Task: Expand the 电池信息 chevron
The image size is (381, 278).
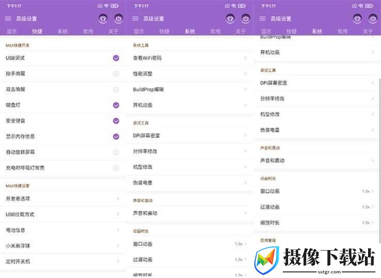Action: point(118,230)
